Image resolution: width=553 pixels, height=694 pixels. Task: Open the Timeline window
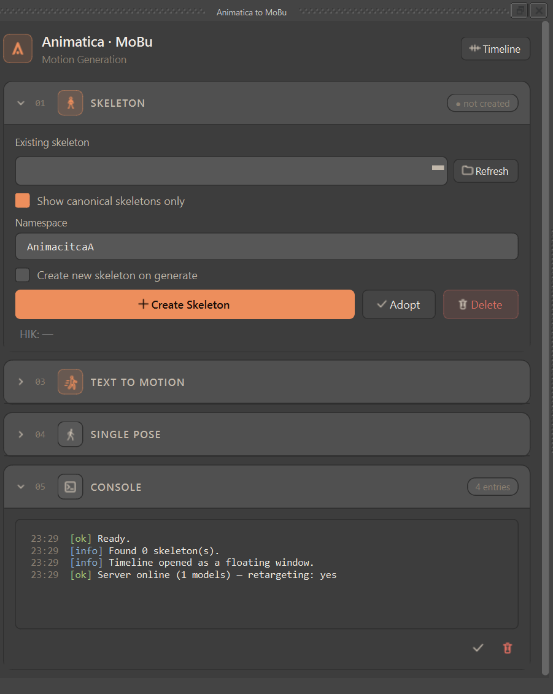(x=495, y=48)
